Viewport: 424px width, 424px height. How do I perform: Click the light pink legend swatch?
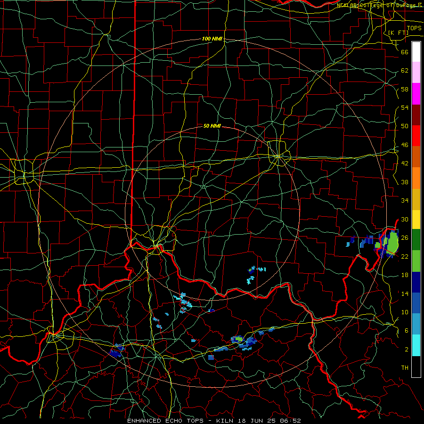[416, 73]
